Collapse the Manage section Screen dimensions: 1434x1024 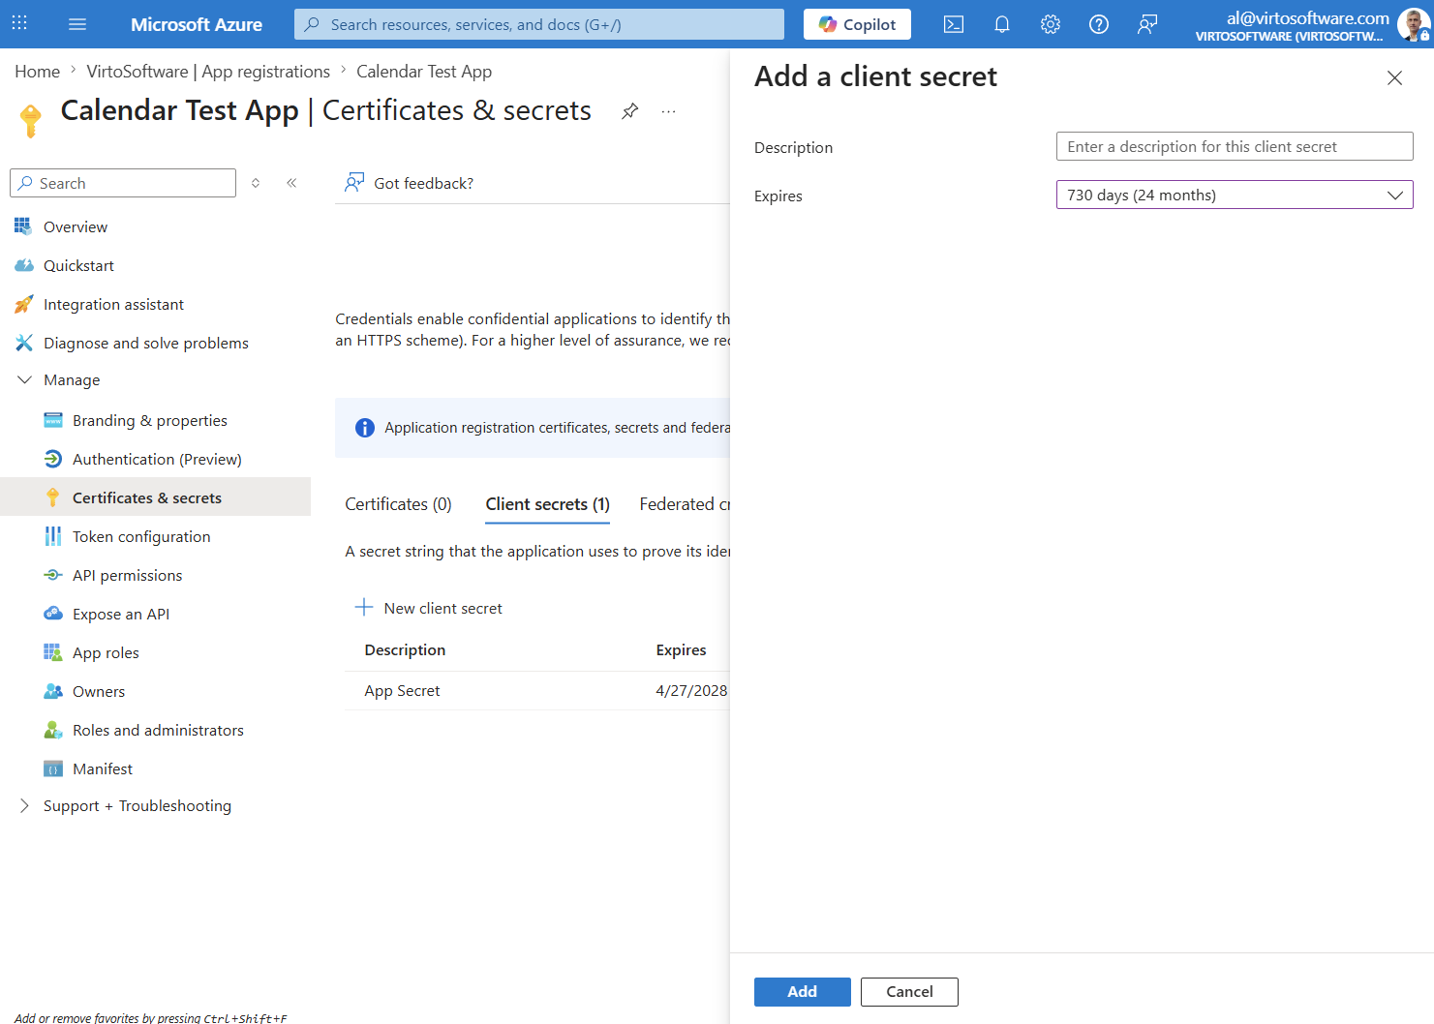(25, 379)
